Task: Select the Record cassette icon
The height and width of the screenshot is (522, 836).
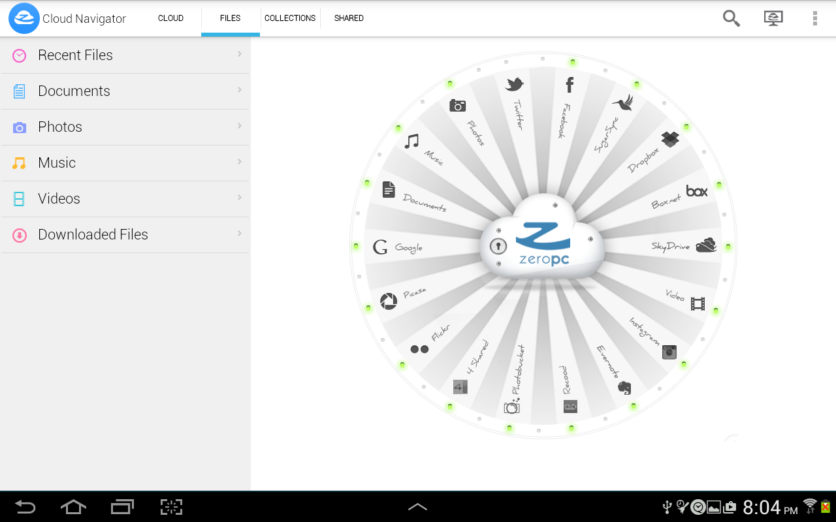Action: pos(570,407)
